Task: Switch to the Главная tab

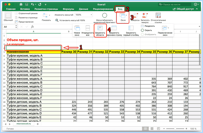Action: 11,9
